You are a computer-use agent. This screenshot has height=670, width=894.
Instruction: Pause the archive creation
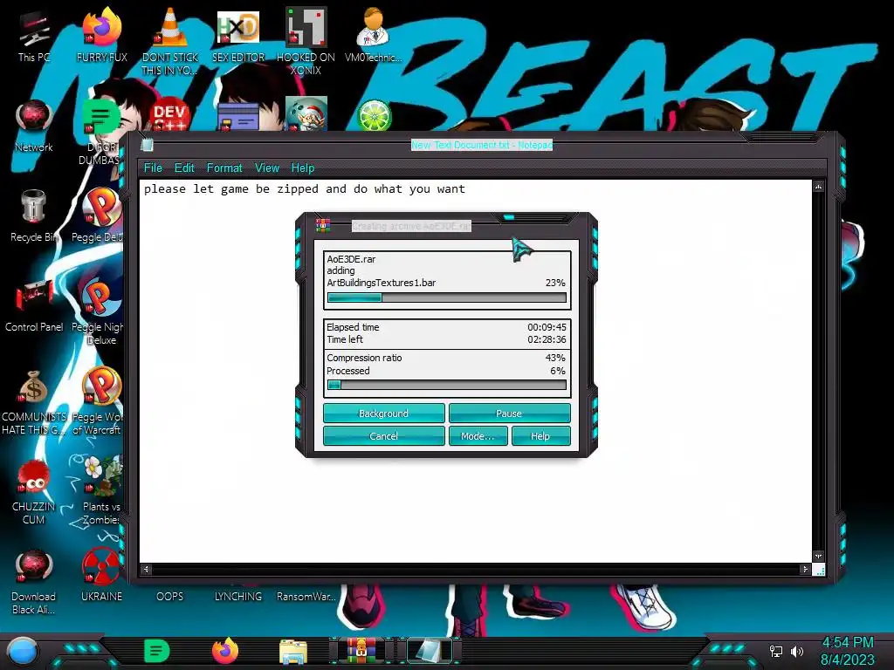pyautogui.click(x=509, y=413)
